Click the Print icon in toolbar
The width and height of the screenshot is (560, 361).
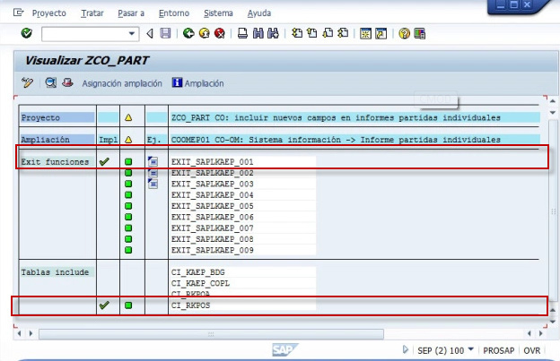(x=242, y=33)
